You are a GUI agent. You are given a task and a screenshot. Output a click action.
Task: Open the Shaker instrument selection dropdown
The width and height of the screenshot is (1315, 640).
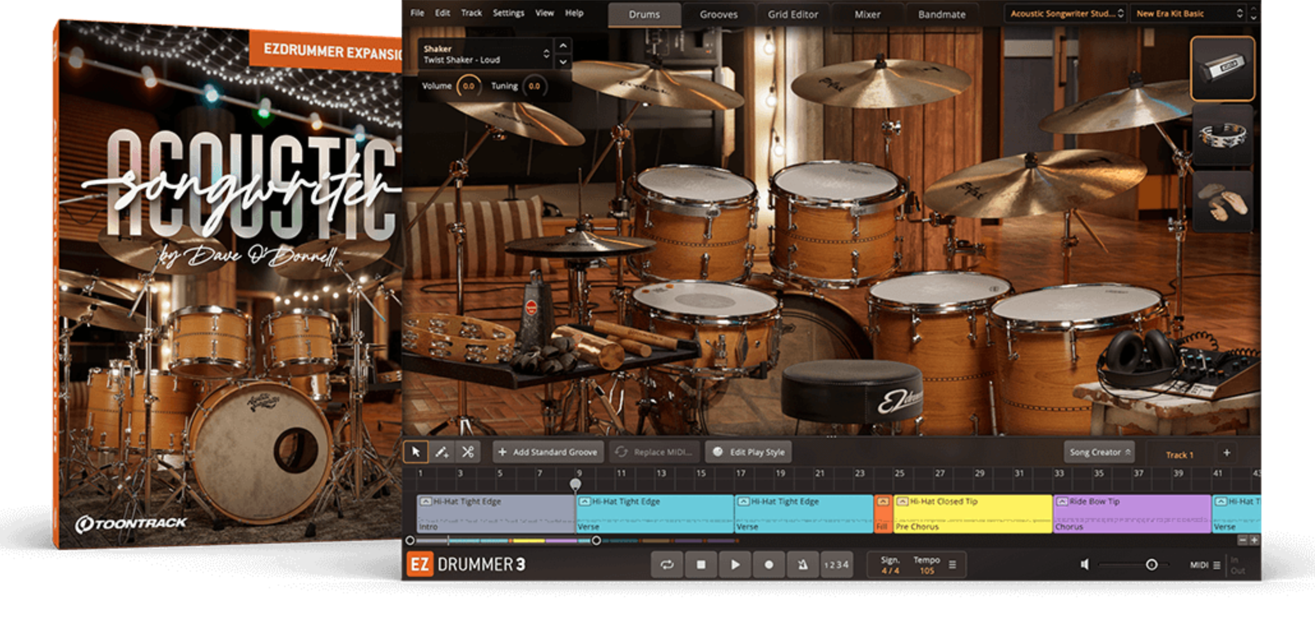(x=485, y=54)
